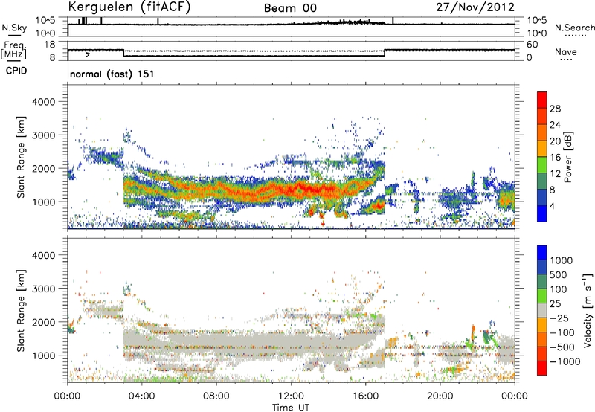Screen dimensions: 595x412
Task: Click '4000' on the power panel range axis
Action: (x=44, y=102)
